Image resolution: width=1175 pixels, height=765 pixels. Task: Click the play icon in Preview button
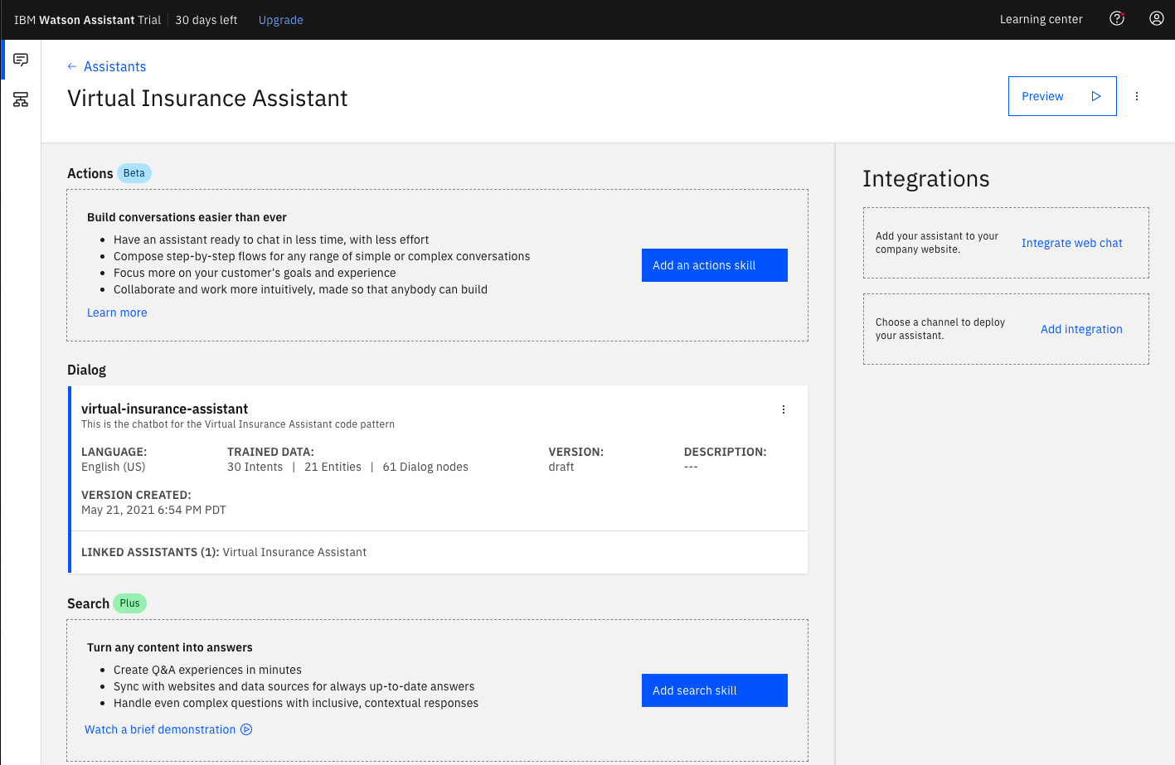[1096, 96]
